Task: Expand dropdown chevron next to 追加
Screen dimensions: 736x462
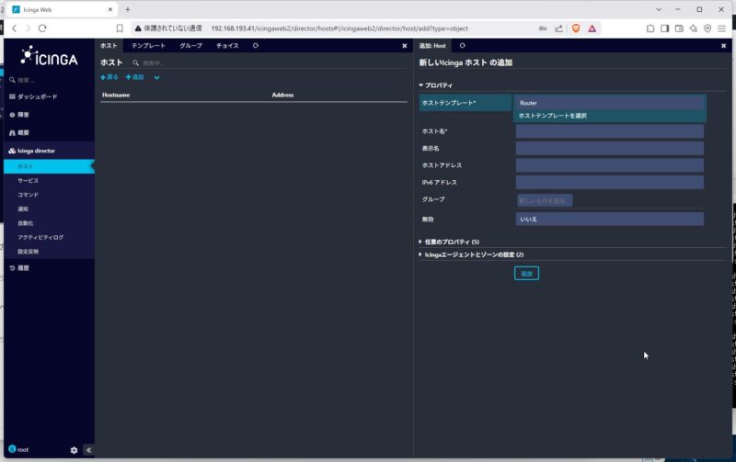Action: [156, 78]
